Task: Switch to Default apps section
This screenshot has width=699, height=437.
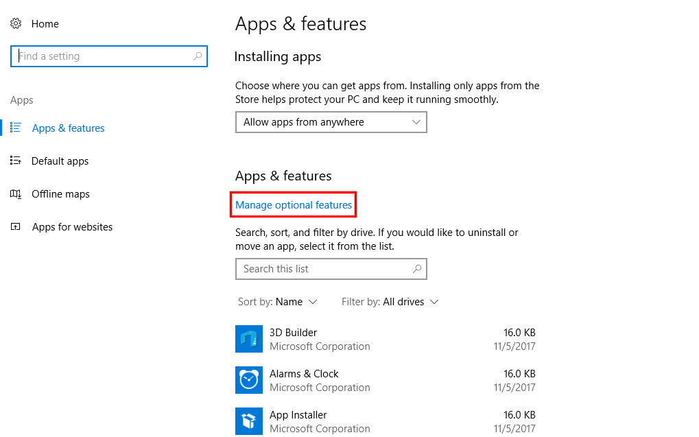Action: [60, 161]
